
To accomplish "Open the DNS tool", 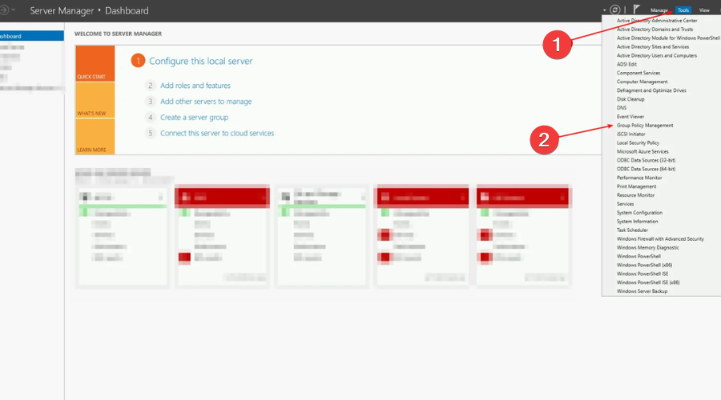I will tap(621, 108).
